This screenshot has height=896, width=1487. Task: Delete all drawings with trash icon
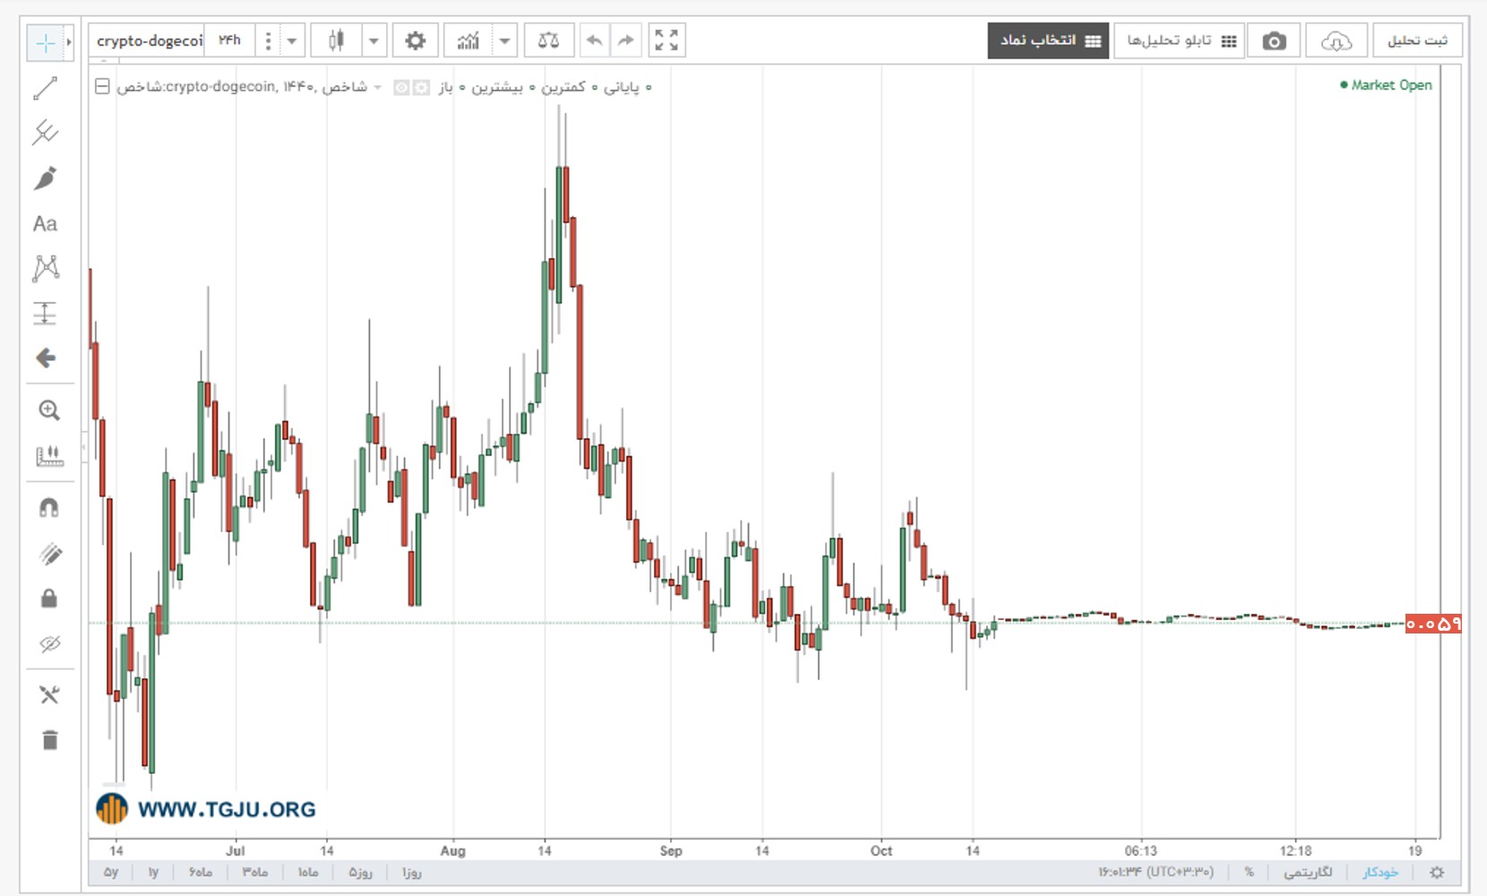click(49, 740)
